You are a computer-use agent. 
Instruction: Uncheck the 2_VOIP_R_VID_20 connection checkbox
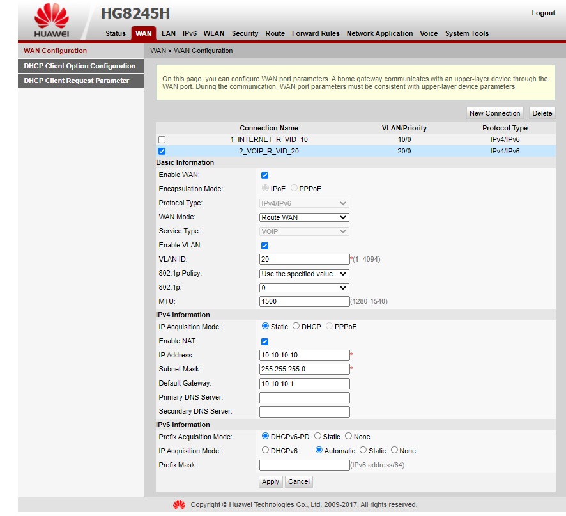162,151
